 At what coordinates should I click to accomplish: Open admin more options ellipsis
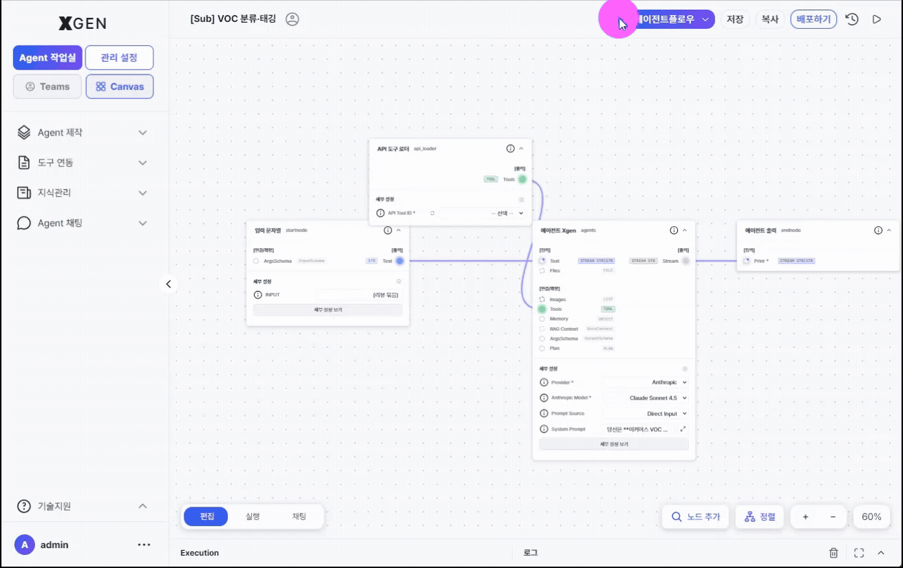click(x=144, y=545)
